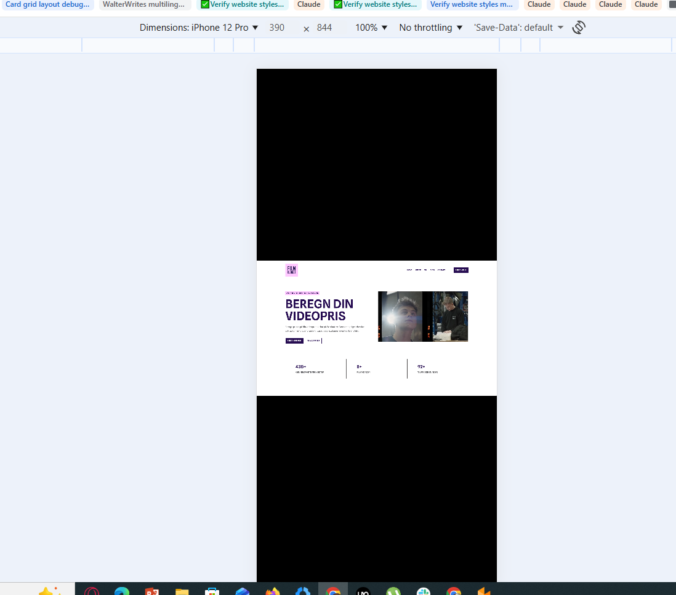The height and width of the screenshot is (595, 676).
Task: Open File Explorer from the taskbar
Action: (x=182, y=591)
